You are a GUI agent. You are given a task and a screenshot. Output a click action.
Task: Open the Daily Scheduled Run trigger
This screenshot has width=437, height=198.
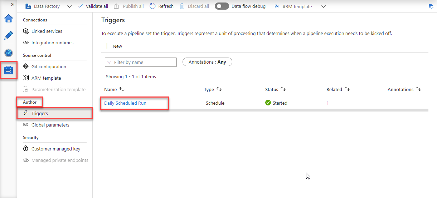coord(125,103)
